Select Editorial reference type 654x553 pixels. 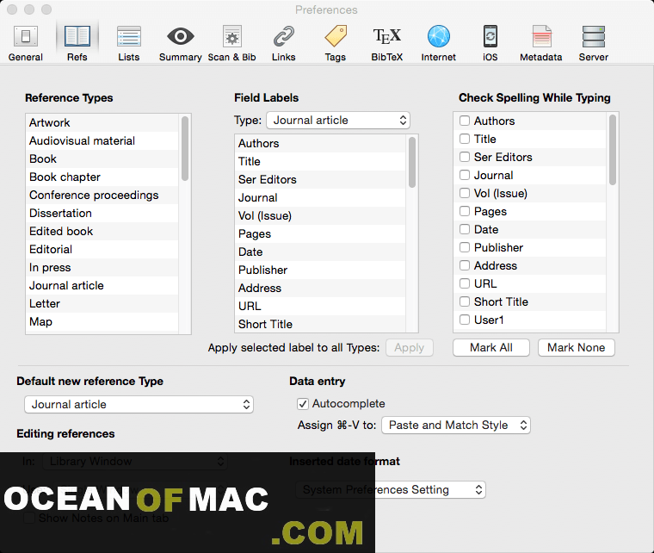pyautogui.click(x=102, y=249)
